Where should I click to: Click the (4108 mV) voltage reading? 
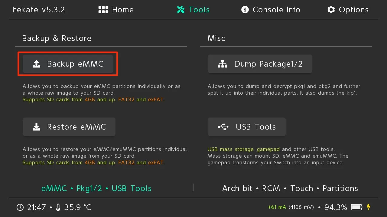tap(302, 207)
